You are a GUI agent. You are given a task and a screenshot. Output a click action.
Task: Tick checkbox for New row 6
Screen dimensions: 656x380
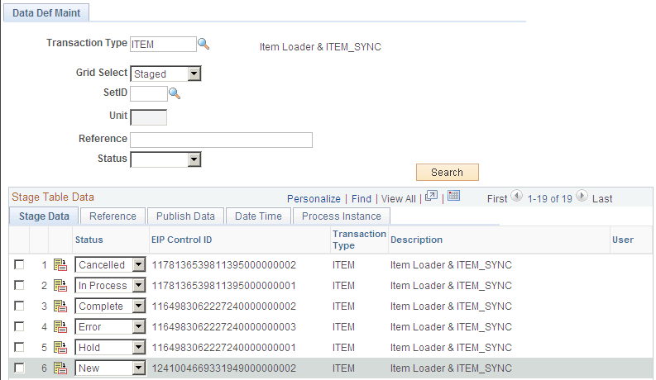19,368
